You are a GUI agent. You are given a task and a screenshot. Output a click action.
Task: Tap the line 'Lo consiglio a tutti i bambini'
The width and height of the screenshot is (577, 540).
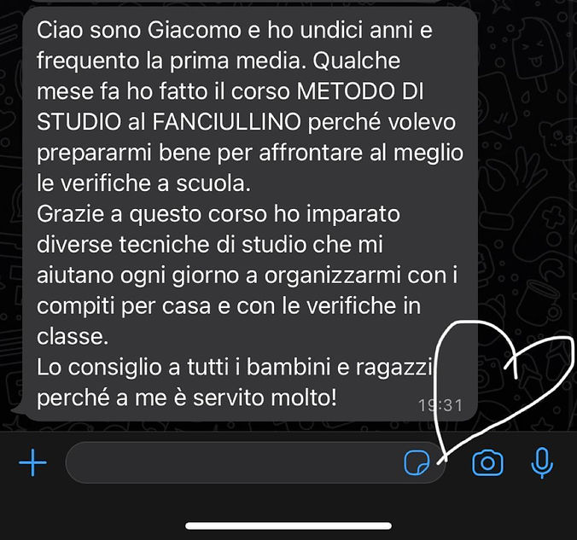point(235,367)
